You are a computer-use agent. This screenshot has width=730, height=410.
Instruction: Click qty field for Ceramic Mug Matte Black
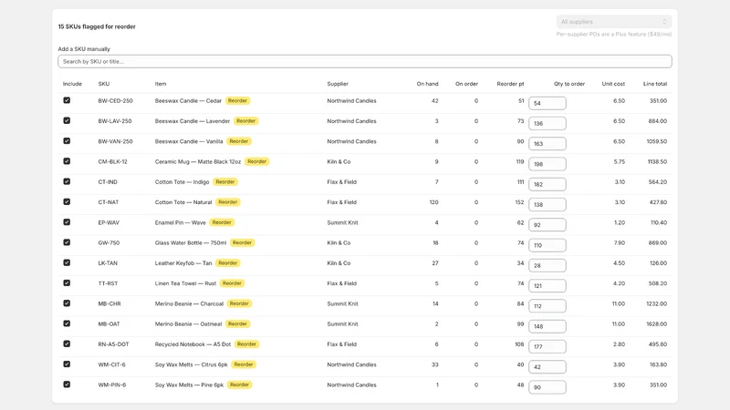click(547, 164)
